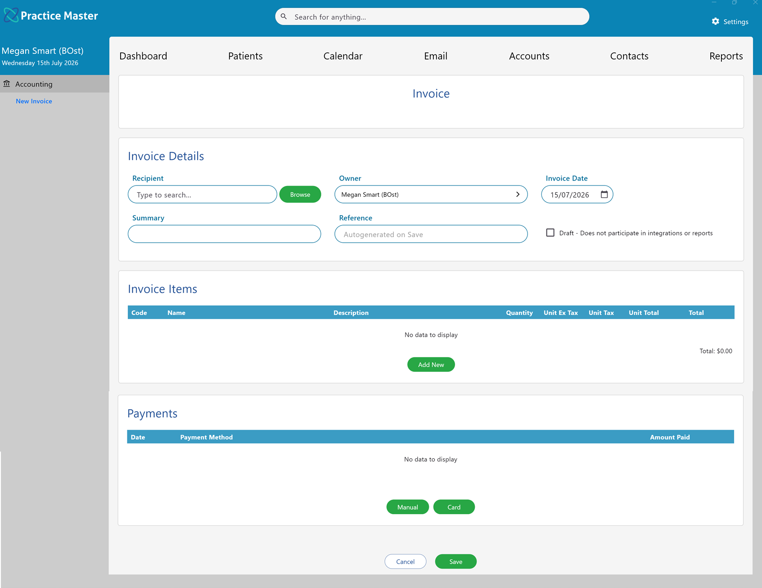Click the Total: $0.00 amount

[716, 351]
